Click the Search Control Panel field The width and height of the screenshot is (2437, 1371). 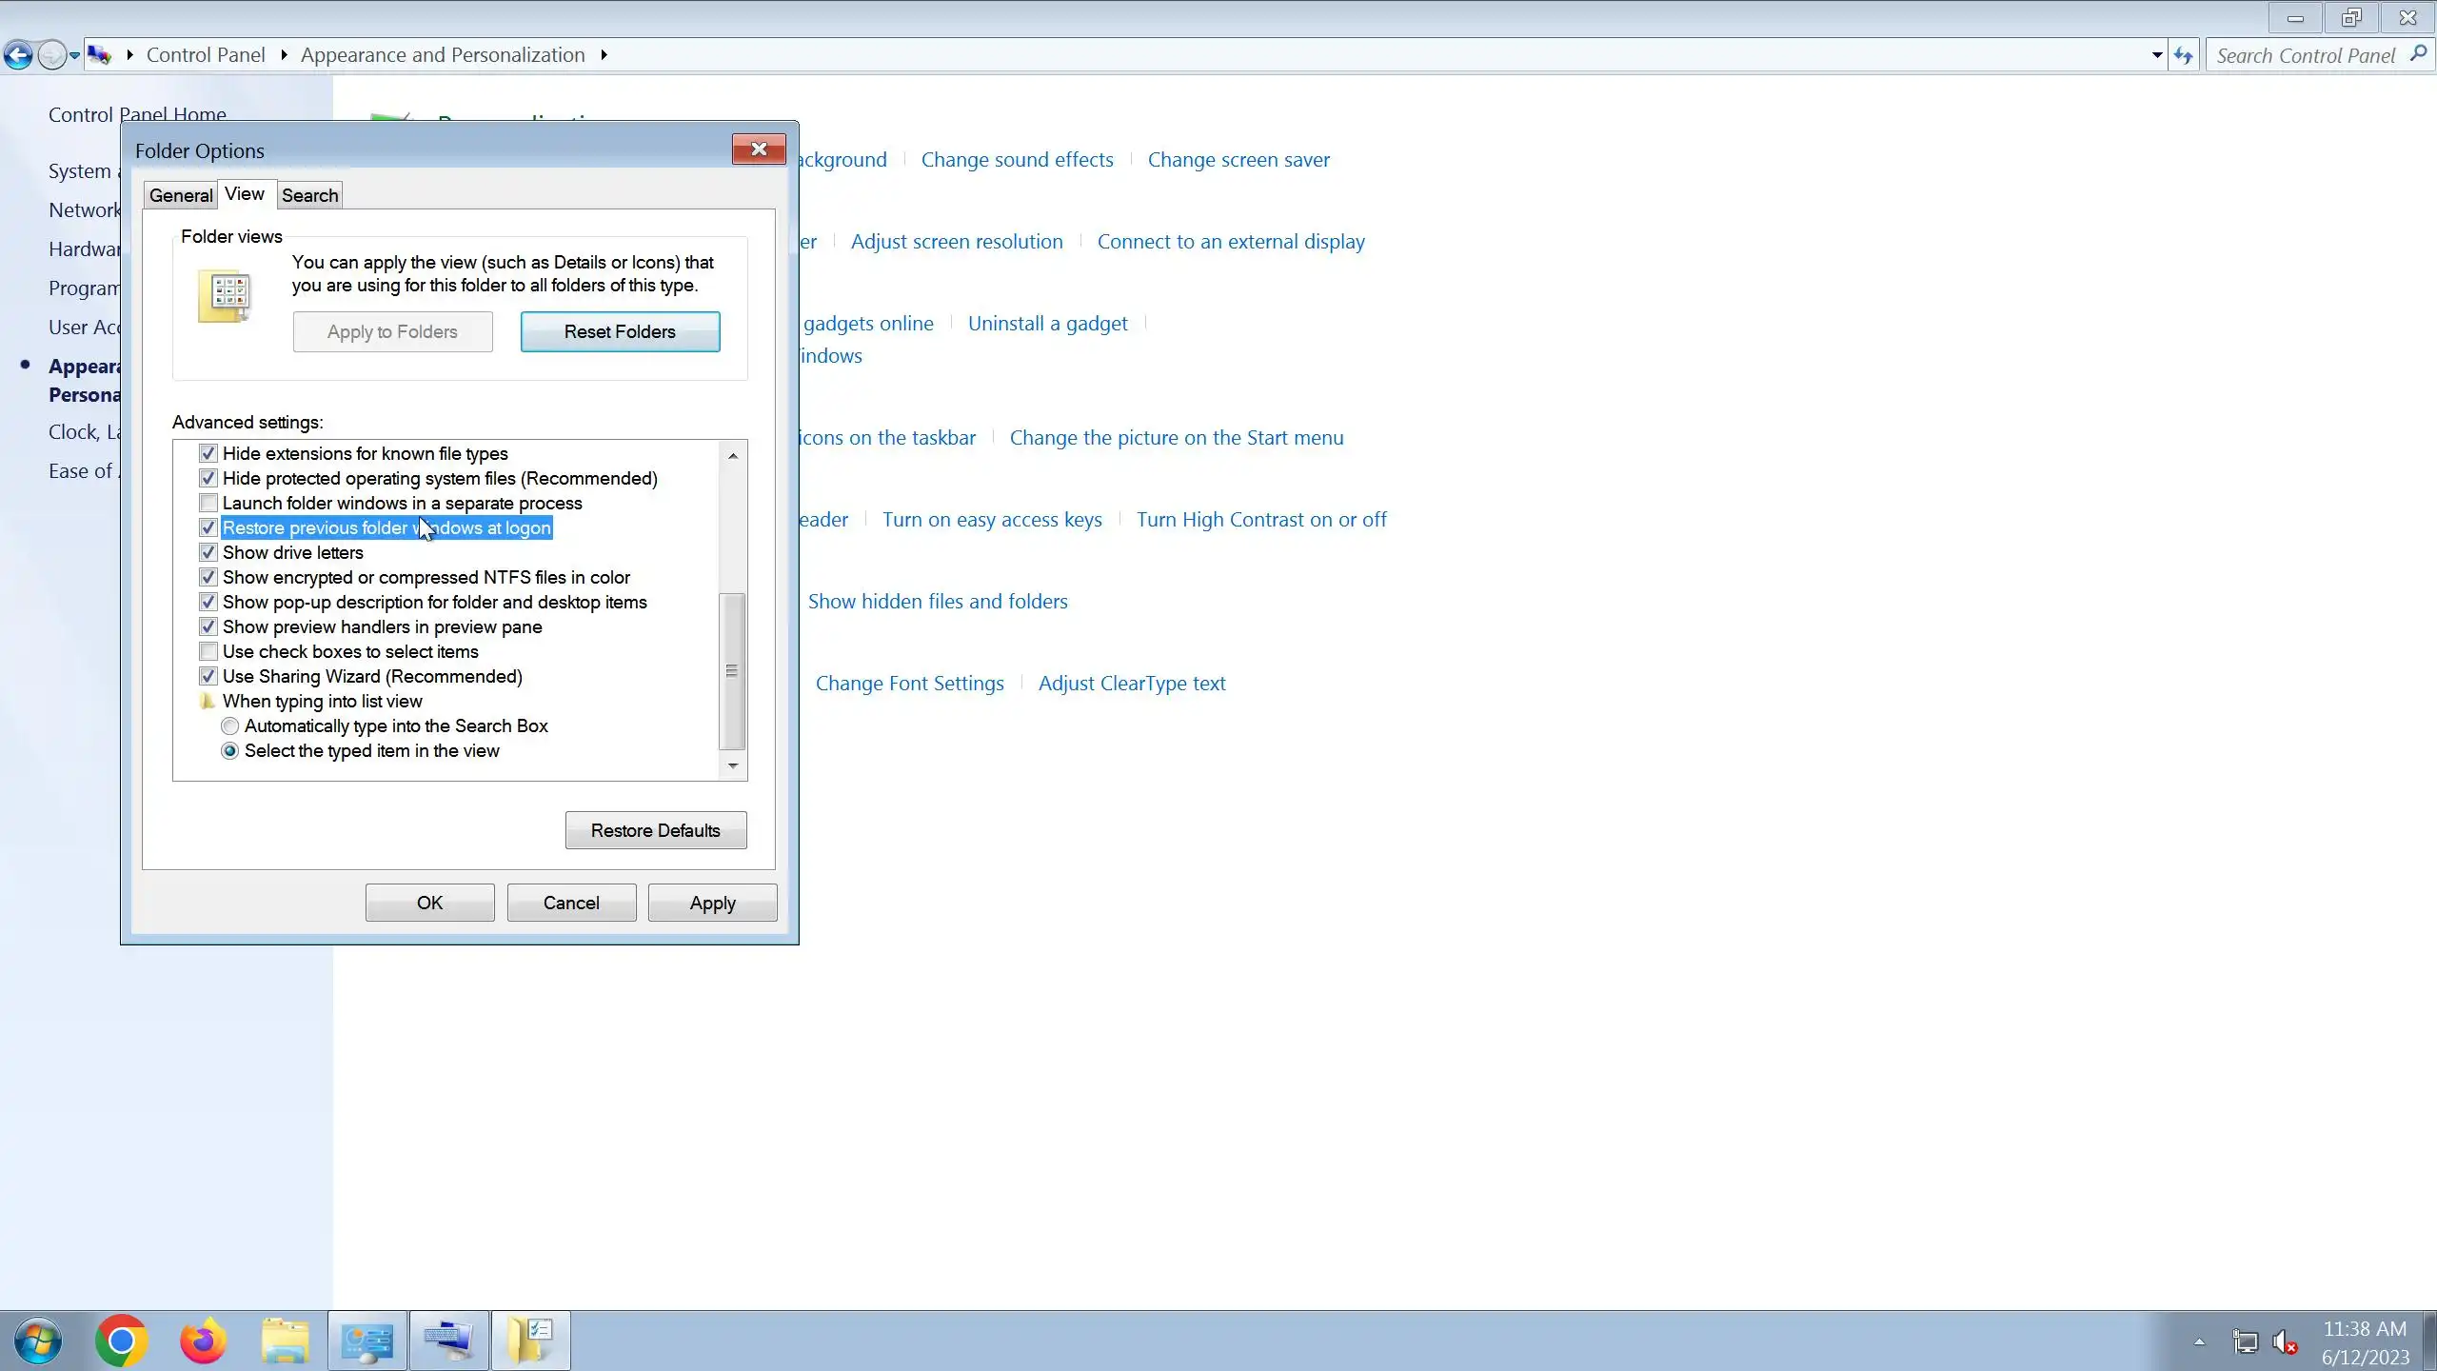pyautogui.click(x=2304, y=55)
